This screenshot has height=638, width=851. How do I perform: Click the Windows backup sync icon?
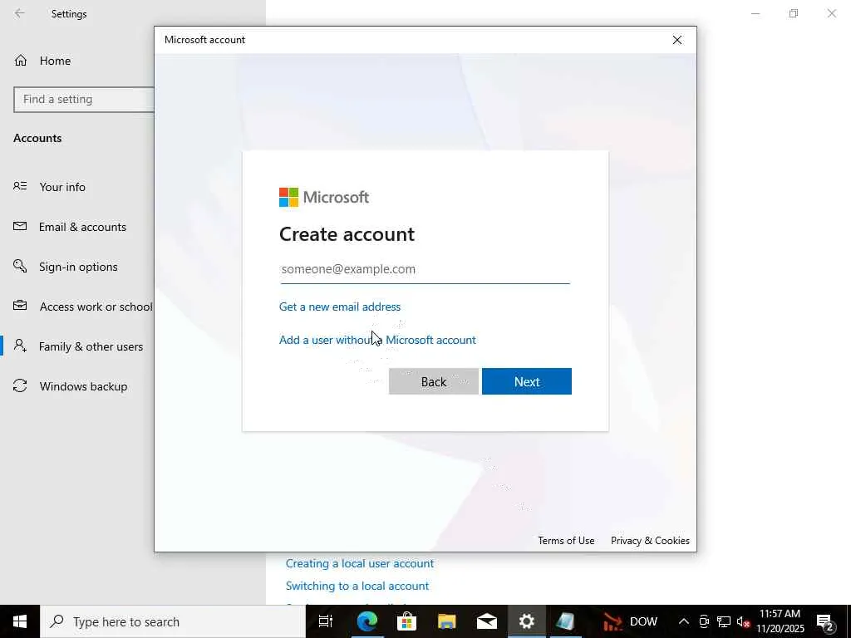[20, 385]
